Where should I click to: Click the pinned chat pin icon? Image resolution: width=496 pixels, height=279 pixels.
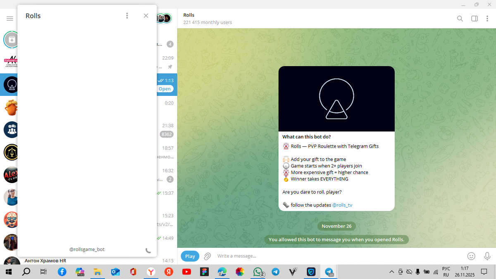point(170,67)
